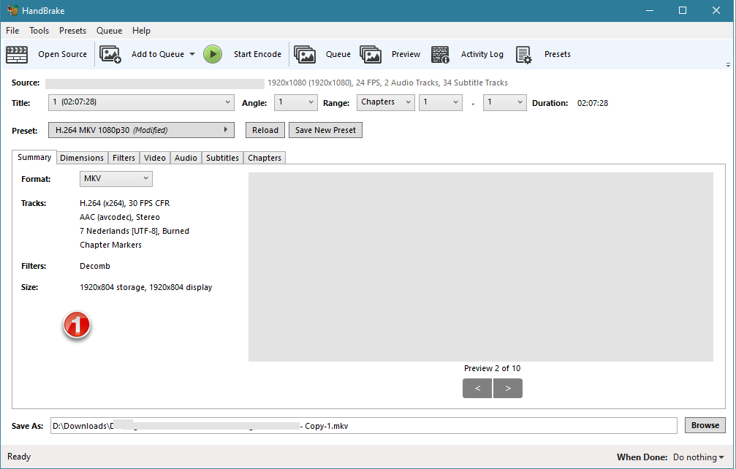Click the Preview toolbar label

tap(406, 54)
